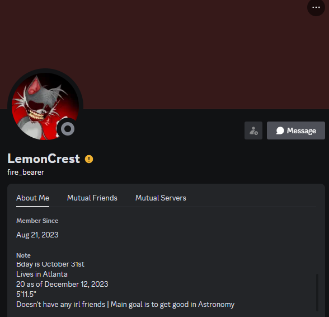Screen dimensions: 329x317
Task: Click the username fire_bearer
Action: tap(26, 173)
